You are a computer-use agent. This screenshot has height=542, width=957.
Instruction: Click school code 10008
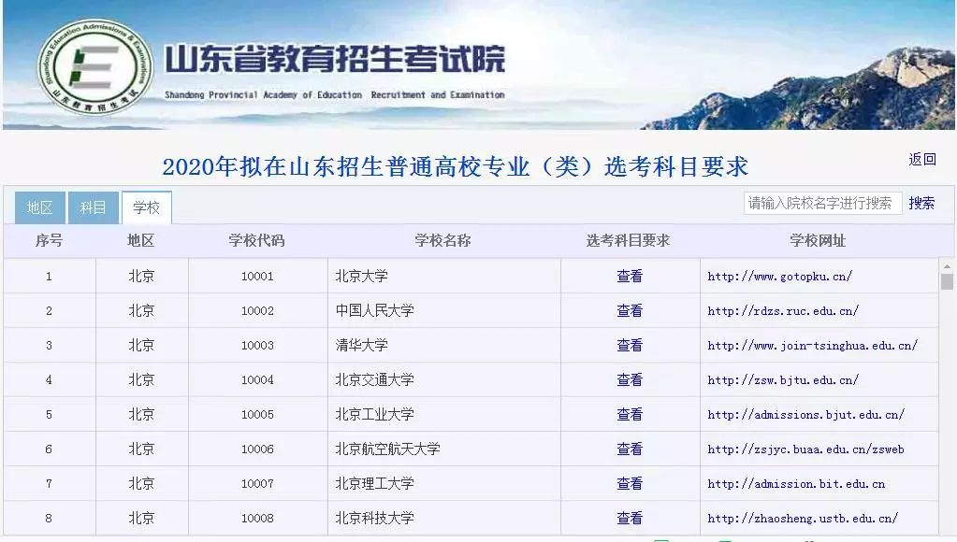257,519
